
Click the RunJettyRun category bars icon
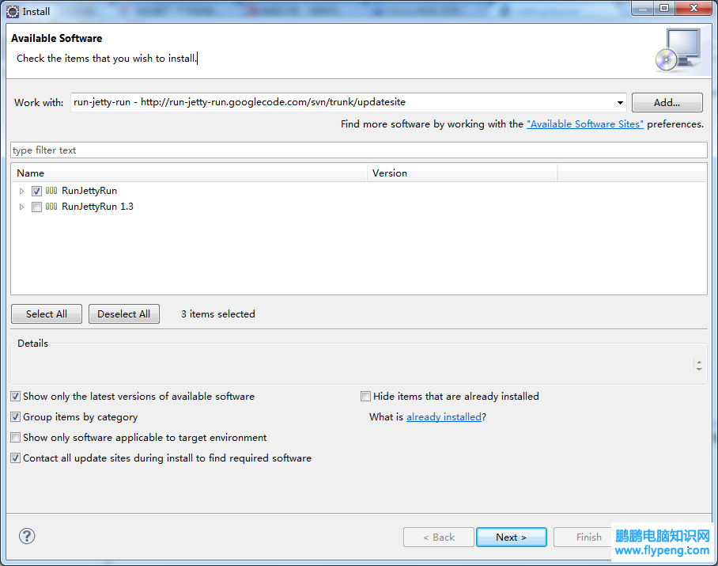click(x=51, y=191)
